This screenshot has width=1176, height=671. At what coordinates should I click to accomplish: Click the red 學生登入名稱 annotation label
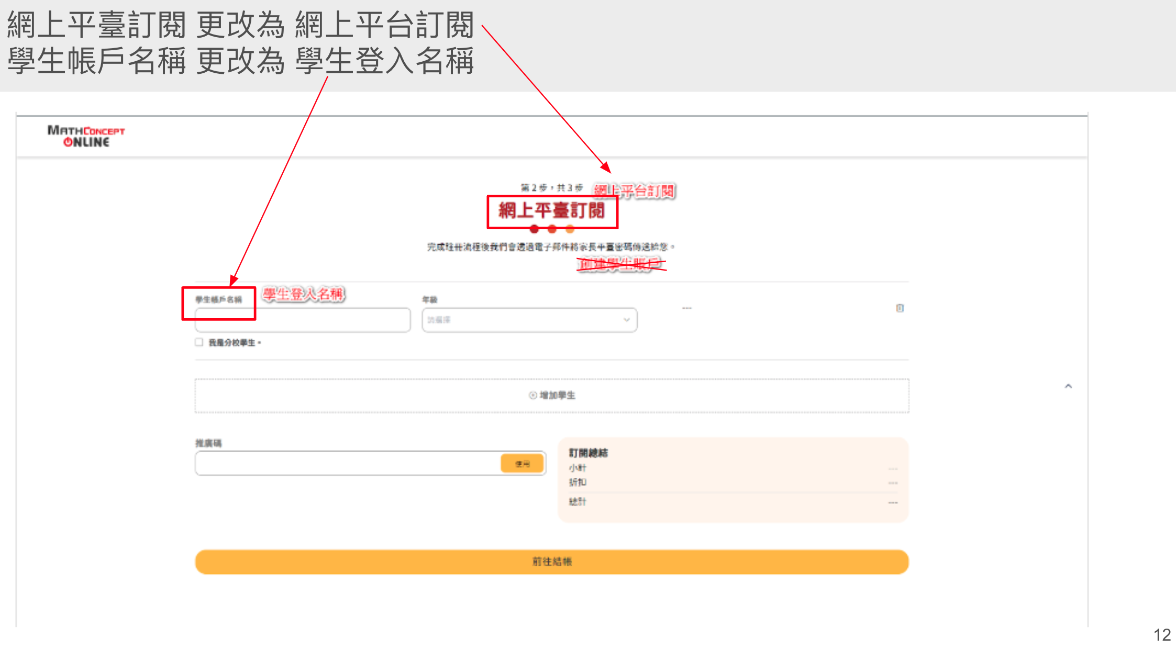point(303,294)
